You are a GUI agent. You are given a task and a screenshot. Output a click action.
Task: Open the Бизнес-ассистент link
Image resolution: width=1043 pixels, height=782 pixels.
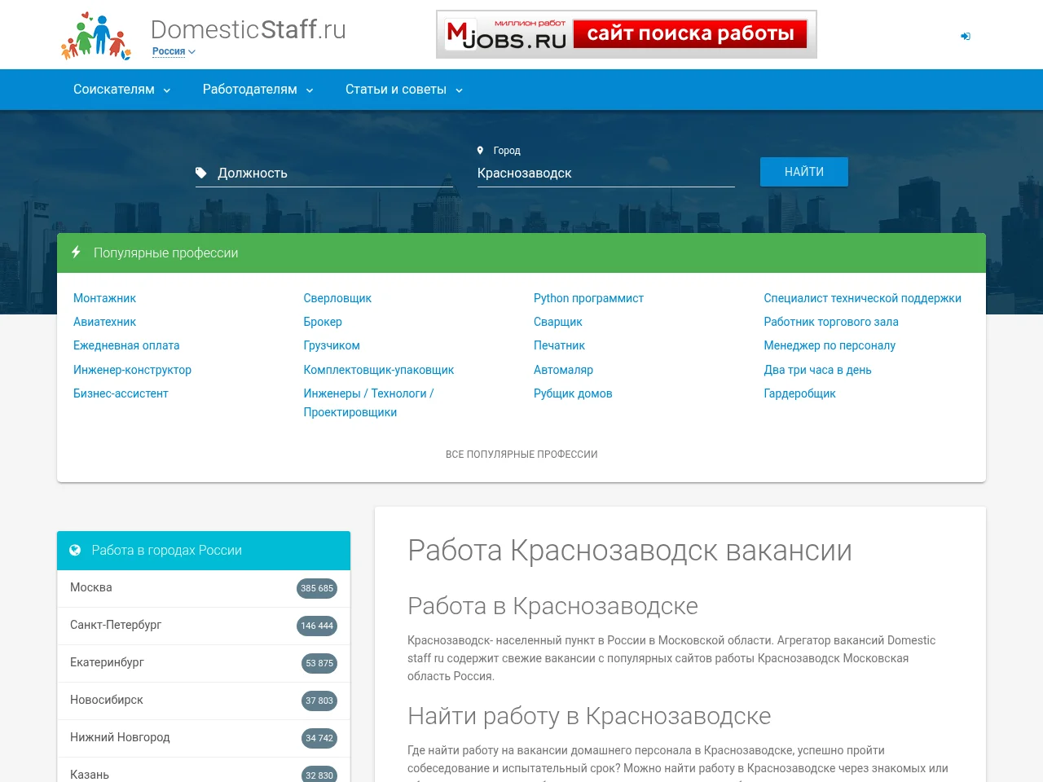coord(121,393)
